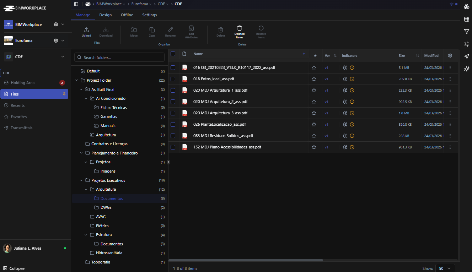
Task: Sort by the Size column header
Action: (409, 56)
